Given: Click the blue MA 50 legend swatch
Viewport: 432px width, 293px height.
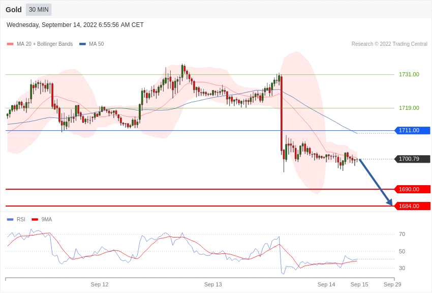Looking at the screenshot, I should pos(82,44).
